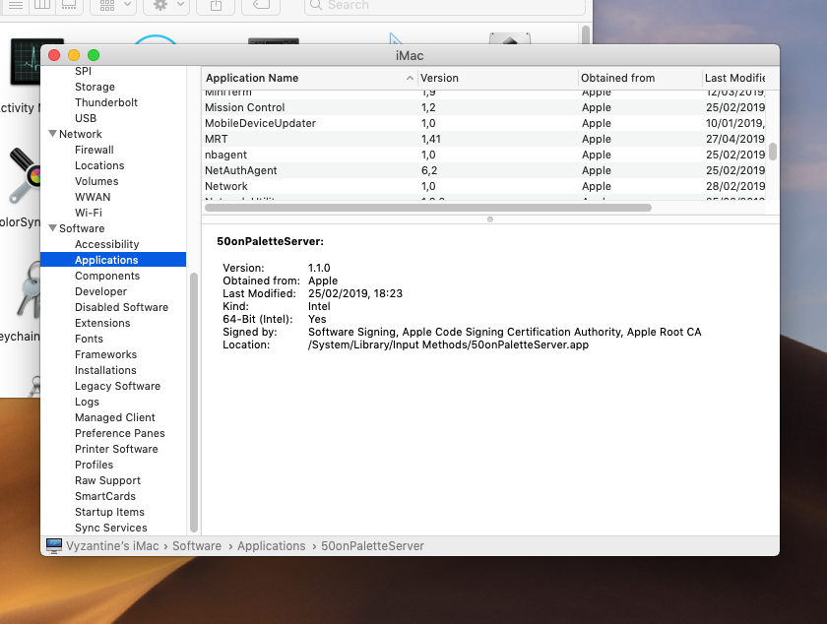Click the Finder Search field
Screen dimensions: 827x624
click(445, 5)
